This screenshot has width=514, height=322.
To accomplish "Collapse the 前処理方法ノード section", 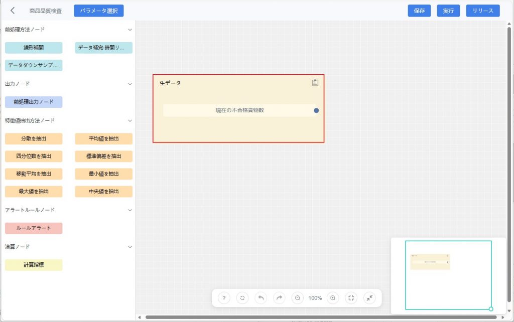I will pos(130,30).
